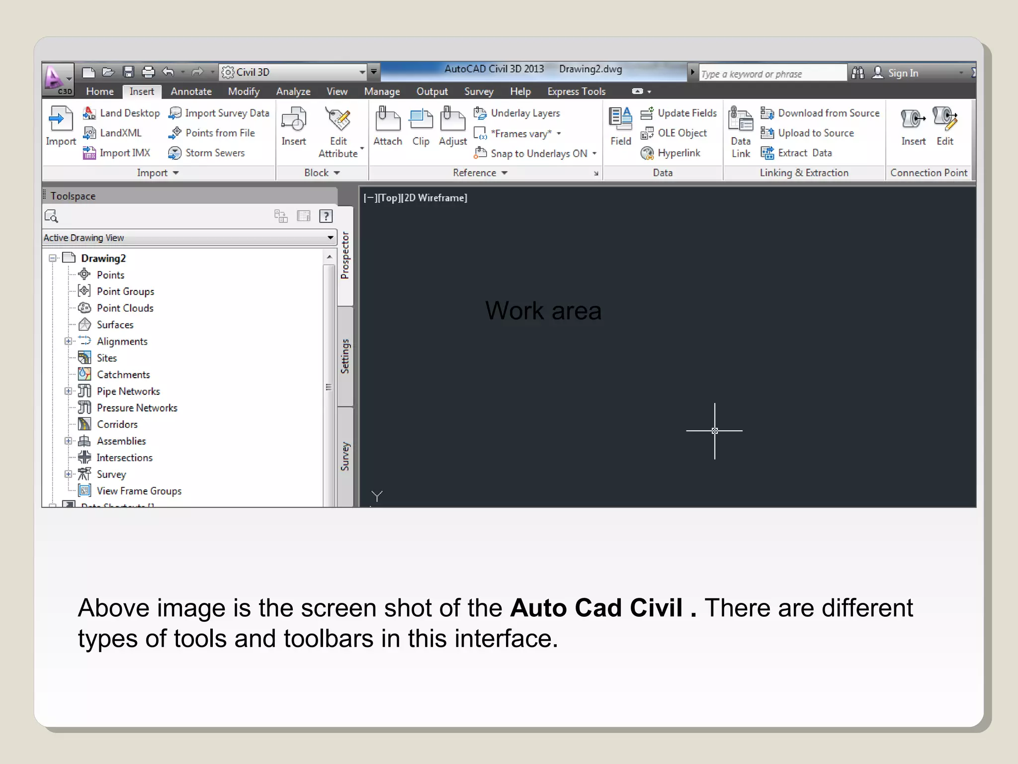Click the Adjust reference tool
This screenshot has width=1018, height=764.
pos(453,127)
